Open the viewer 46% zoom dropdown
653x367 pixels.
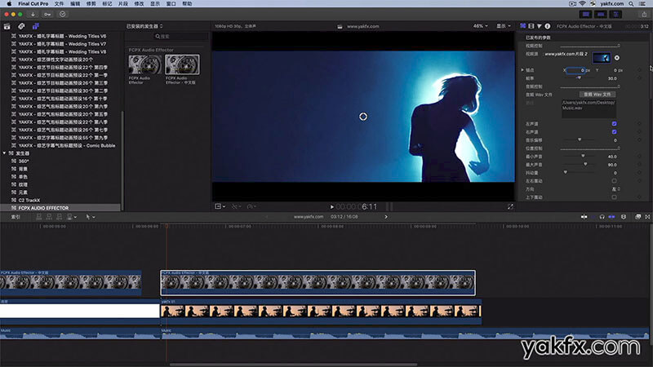(480, 26)
